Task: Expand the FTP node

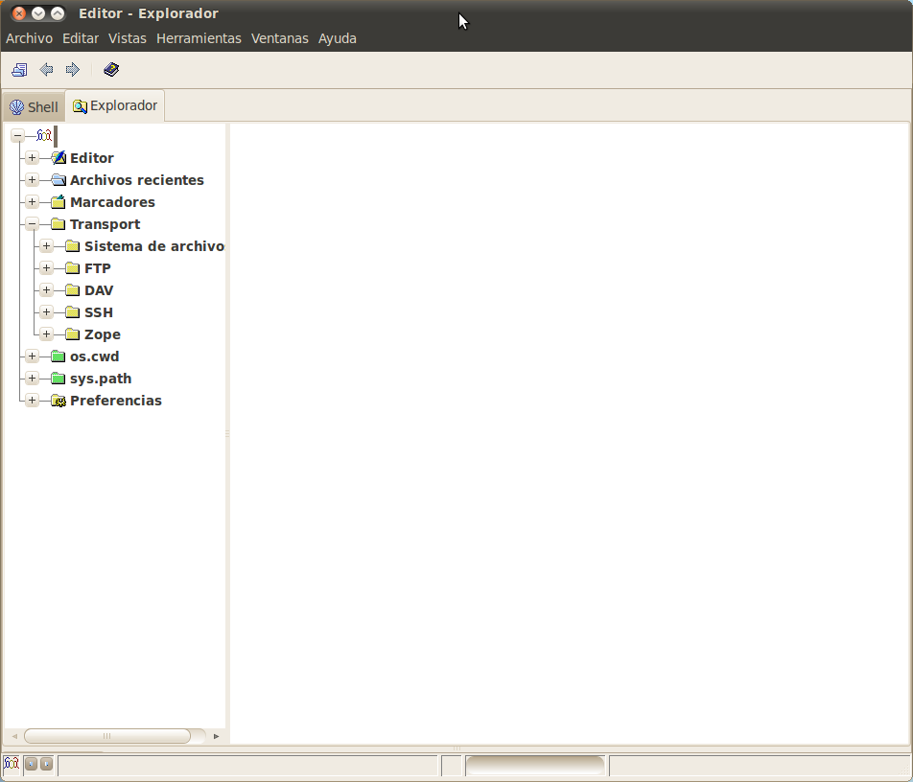Action: tap(46, 268)
